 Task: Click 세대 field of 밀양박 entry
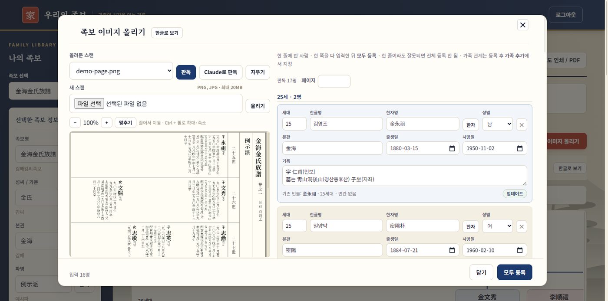294,226
